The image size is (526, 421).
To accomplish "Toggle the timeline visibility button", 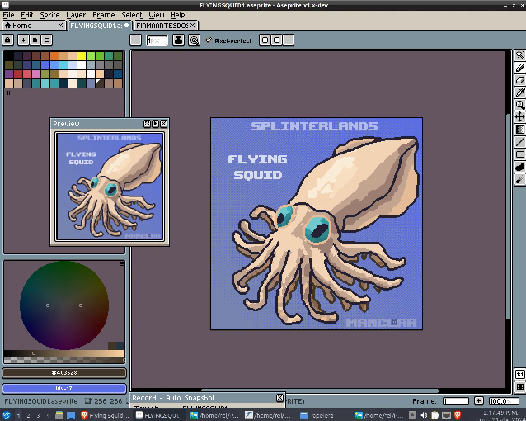I will (520, 387).
